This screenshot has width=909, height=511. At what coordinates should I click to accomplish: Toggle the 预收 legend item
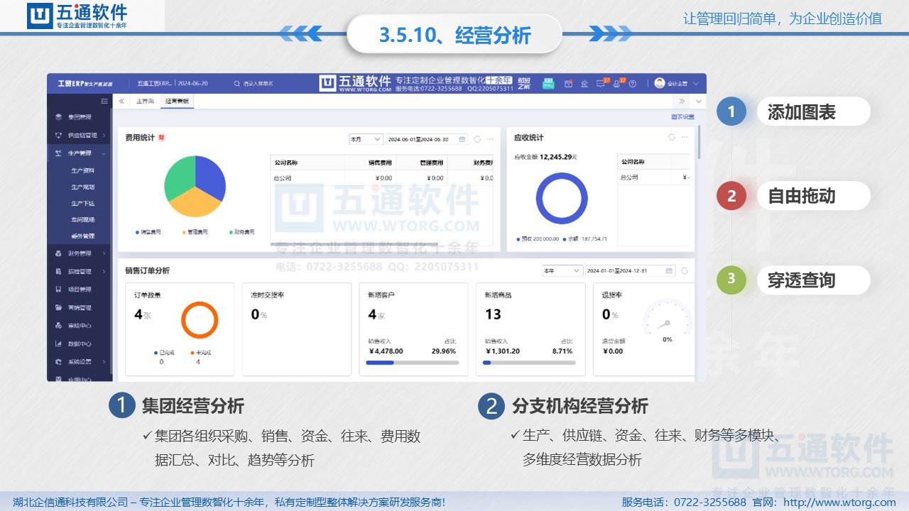(x=538, y=239)
